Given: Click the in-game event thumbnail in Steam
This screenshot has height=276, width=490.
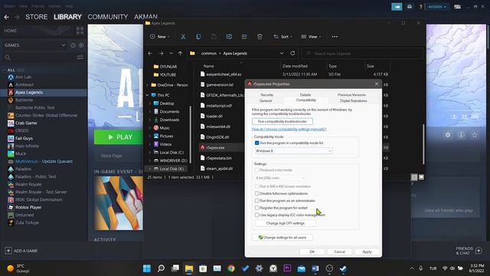Looking at the screenshot, I should (119, 203).
